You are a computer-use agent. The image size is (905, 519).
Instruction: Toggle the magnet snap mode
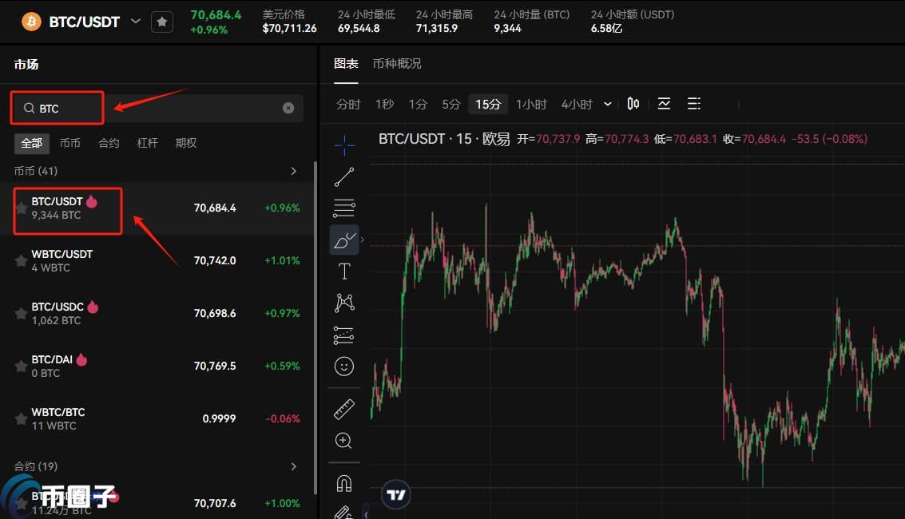pos(344,483)
